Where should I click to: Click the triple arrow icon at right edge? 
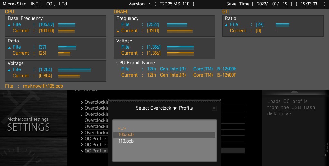pyautogui.click(x=325, y=155)
